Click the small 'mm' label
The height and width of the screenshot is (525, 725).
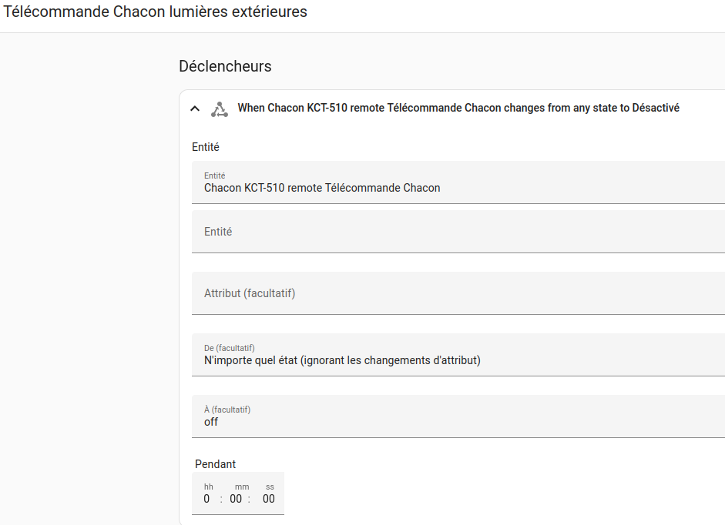click(x=242, y=487)
